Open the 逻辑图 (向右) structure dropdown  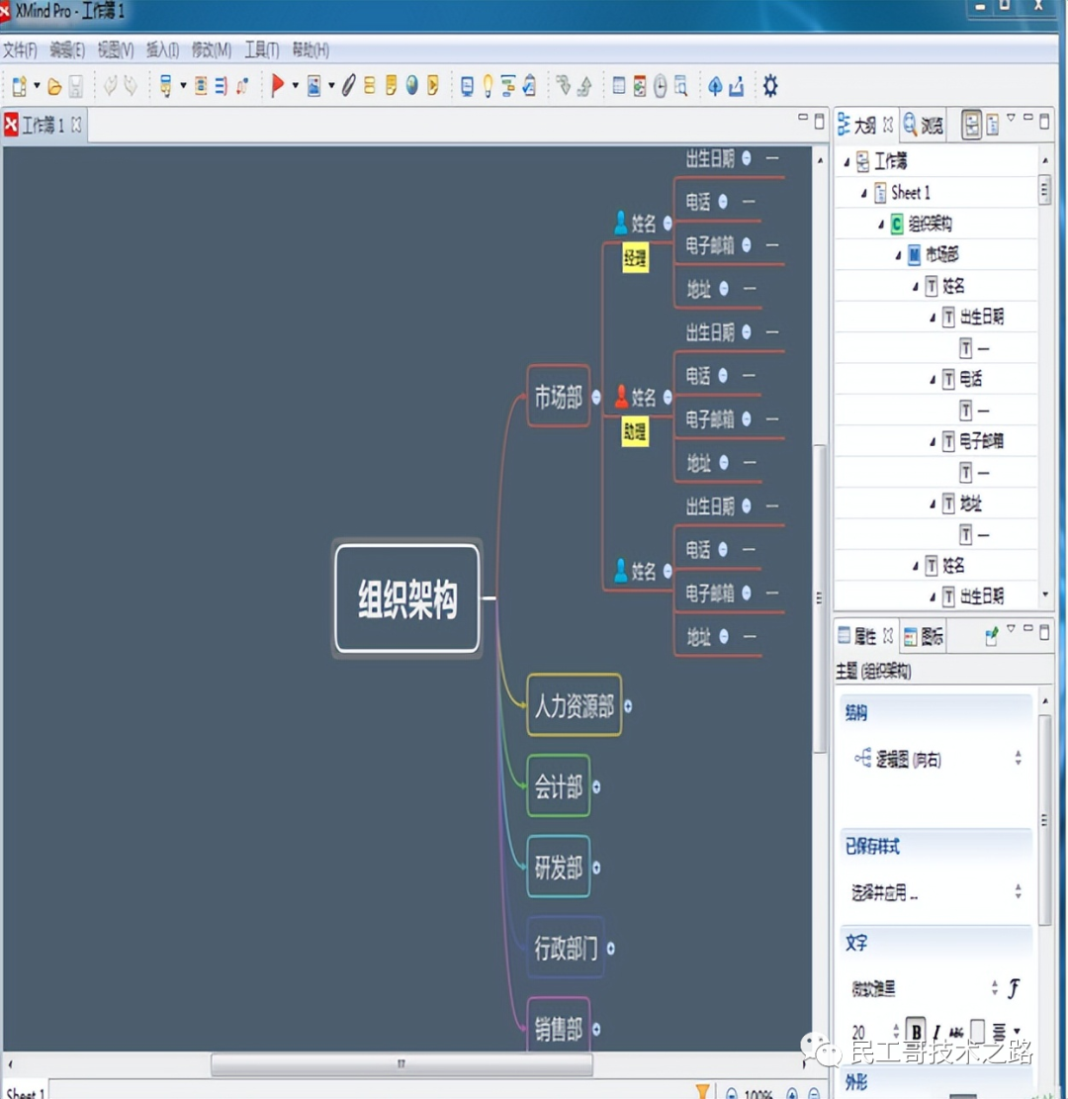936,759
